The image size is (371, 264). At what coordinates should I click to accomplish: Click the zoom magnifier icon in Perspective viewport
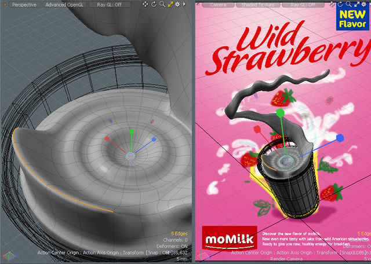(162, 4)
